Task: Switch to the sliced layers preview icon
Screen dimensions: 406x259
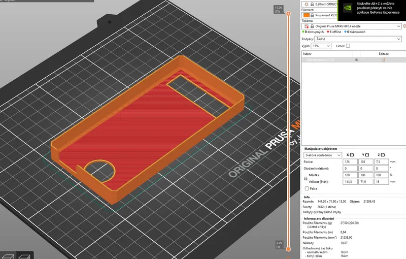Action: (25, 256)
